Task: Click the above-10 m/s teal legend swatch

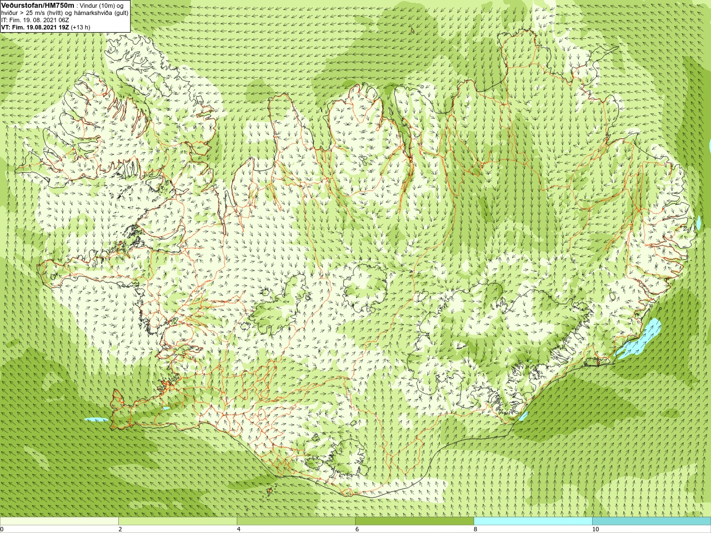Action: (652, 521)
